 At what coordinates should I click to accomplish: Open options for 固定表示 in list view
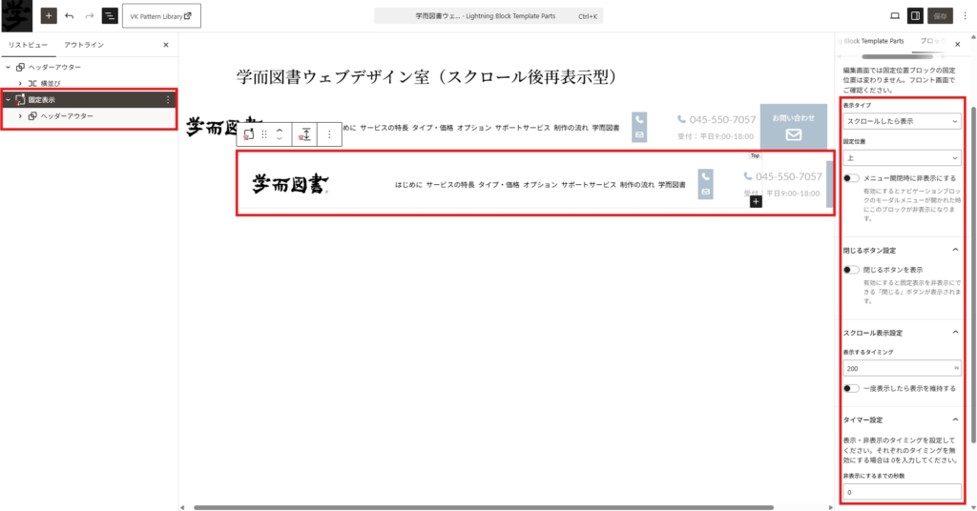click(x=168, y=99)
